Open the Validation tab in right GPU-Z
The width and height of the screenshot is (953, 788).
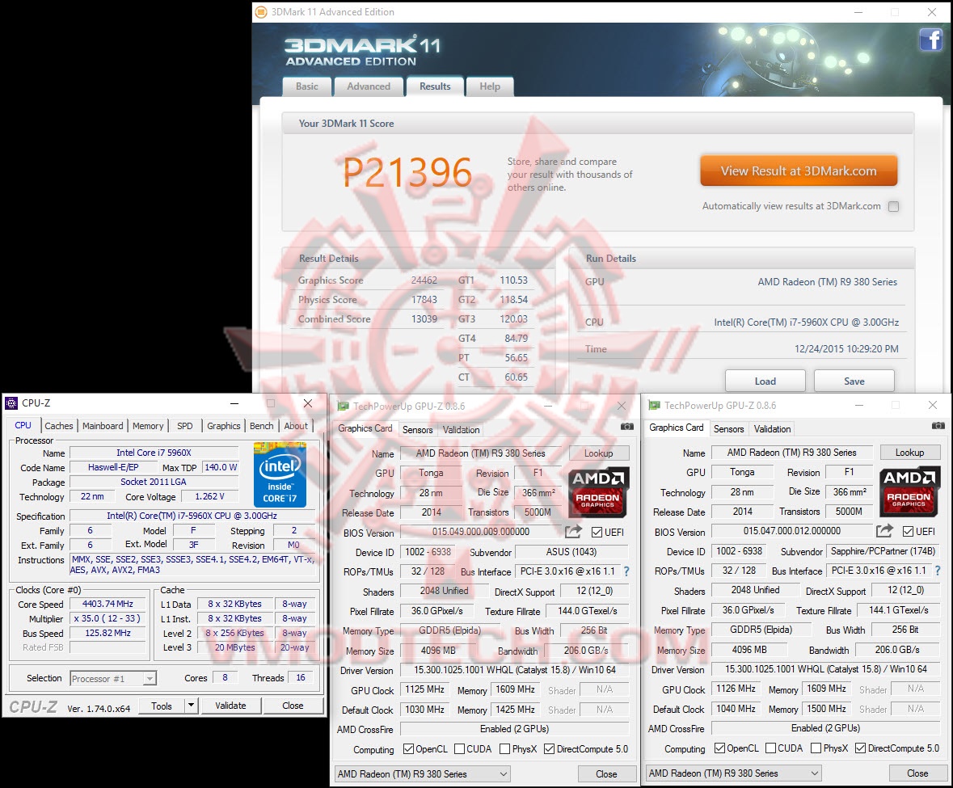pyautogui.click(x=773, y=429)
